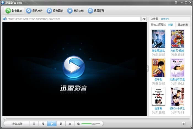Collapse the side panel with the splitter handle
This screenshot has height=129, width=193.
click(x=148, y=68)
